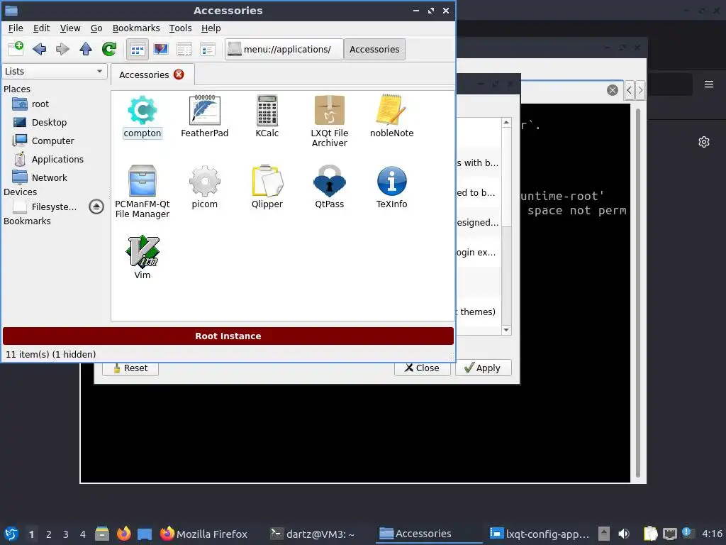Click the Accessories path bar button
This screenshot has height=545, width=726.
(x=374, y=49)
